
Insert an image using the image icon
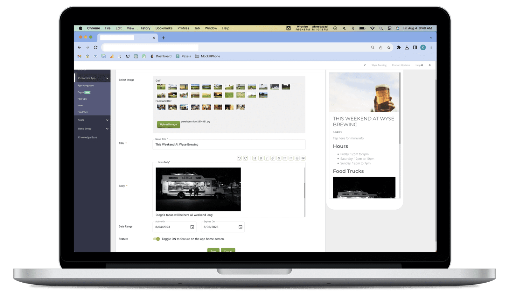click(303, 158)
